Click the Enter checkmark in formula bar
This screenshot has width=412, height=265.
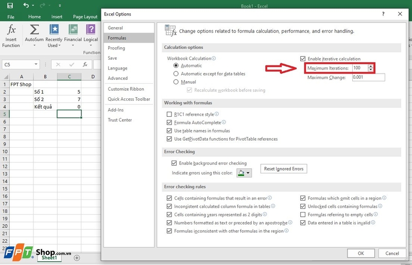[72, 64]
